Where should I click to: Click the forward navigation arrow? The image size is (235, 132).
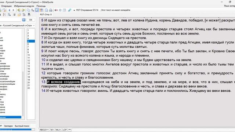14,10
